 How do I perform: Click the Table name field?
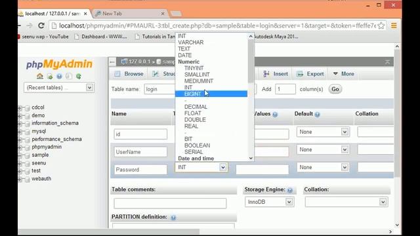click(159, 89)
